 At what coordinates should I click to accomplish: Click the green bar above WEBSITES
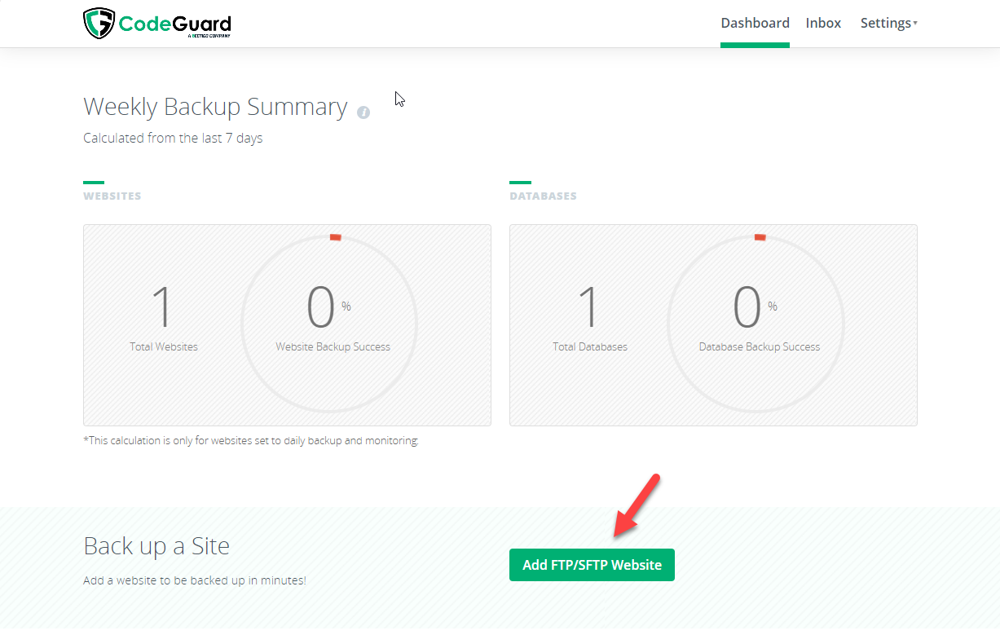click(x=92, y=182)
